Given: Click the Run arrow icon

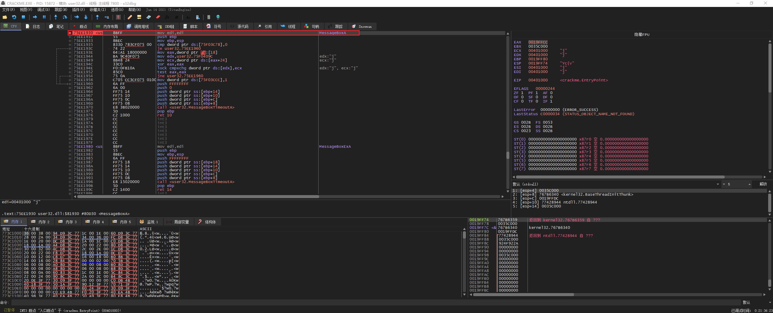Looking at the screenshot, I should click(x=35, y=17).
